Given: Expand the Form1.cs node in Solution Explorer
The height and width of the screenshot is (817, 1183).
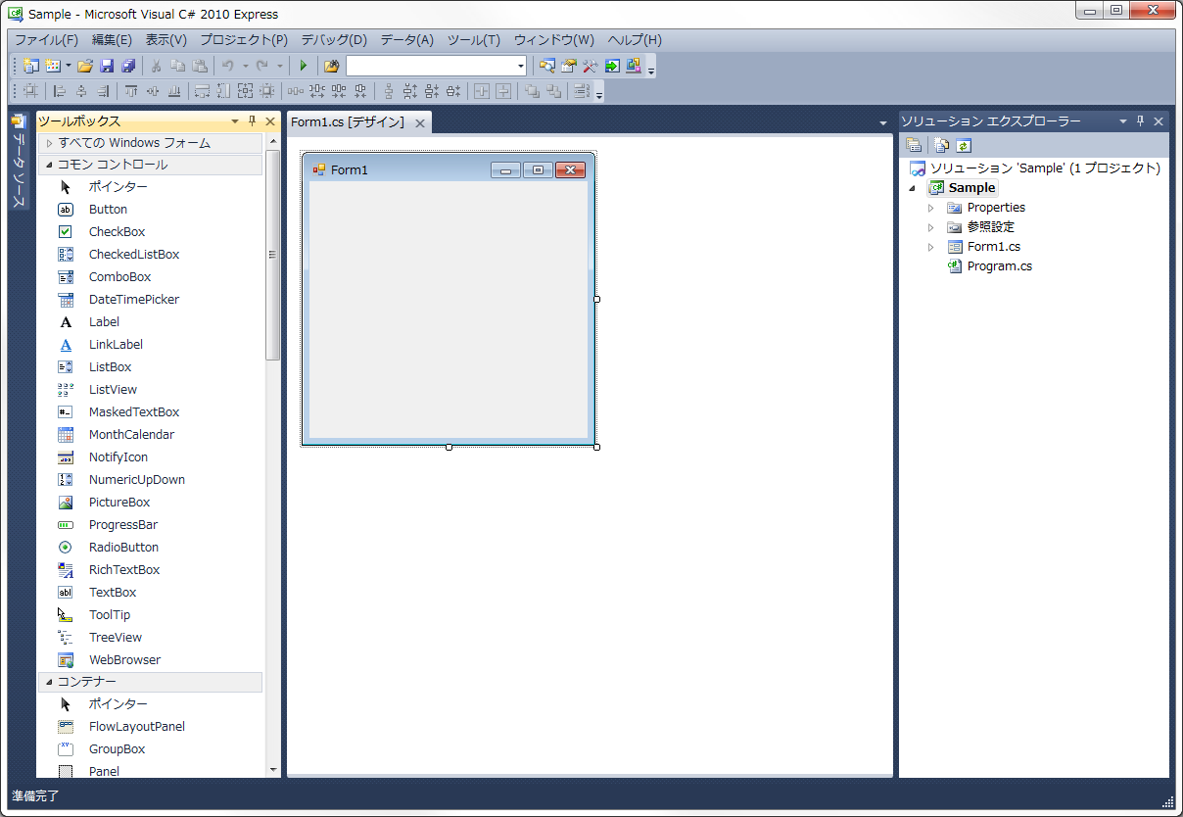Looking at the screenshot, I should coord(931,247).
